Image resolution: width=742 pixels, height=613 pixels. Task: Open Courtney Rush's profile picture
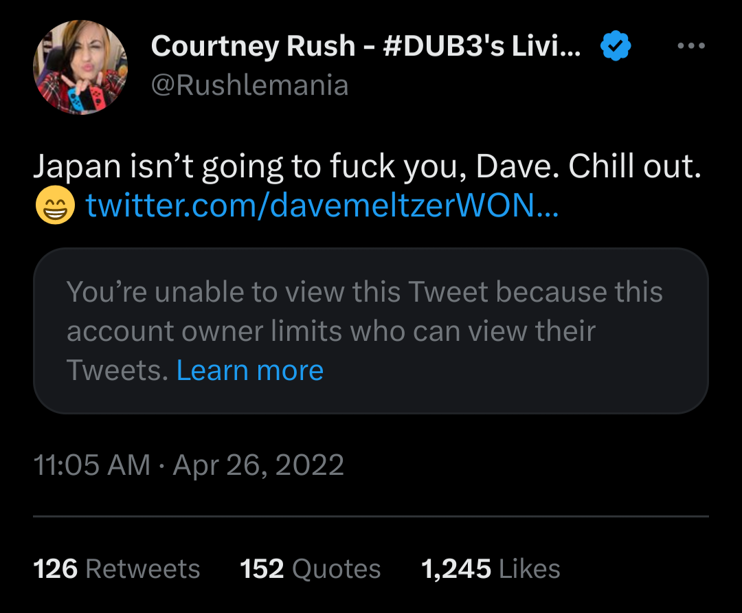(x=80, y=67)
